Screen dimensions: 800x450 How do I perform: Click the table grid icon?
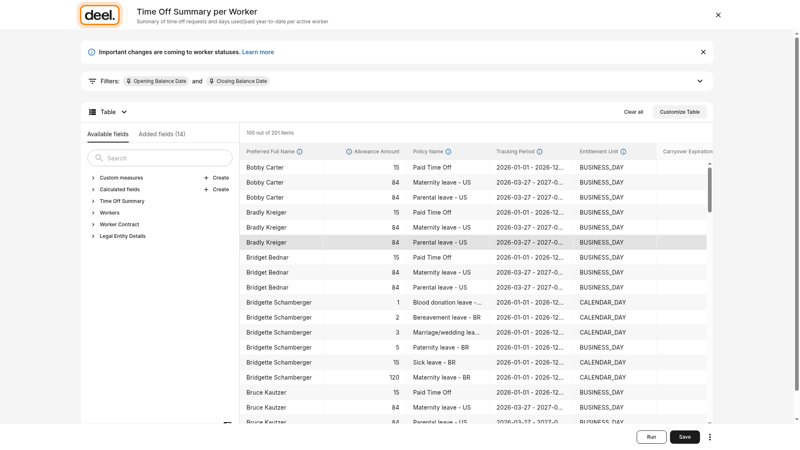point(92,112)
